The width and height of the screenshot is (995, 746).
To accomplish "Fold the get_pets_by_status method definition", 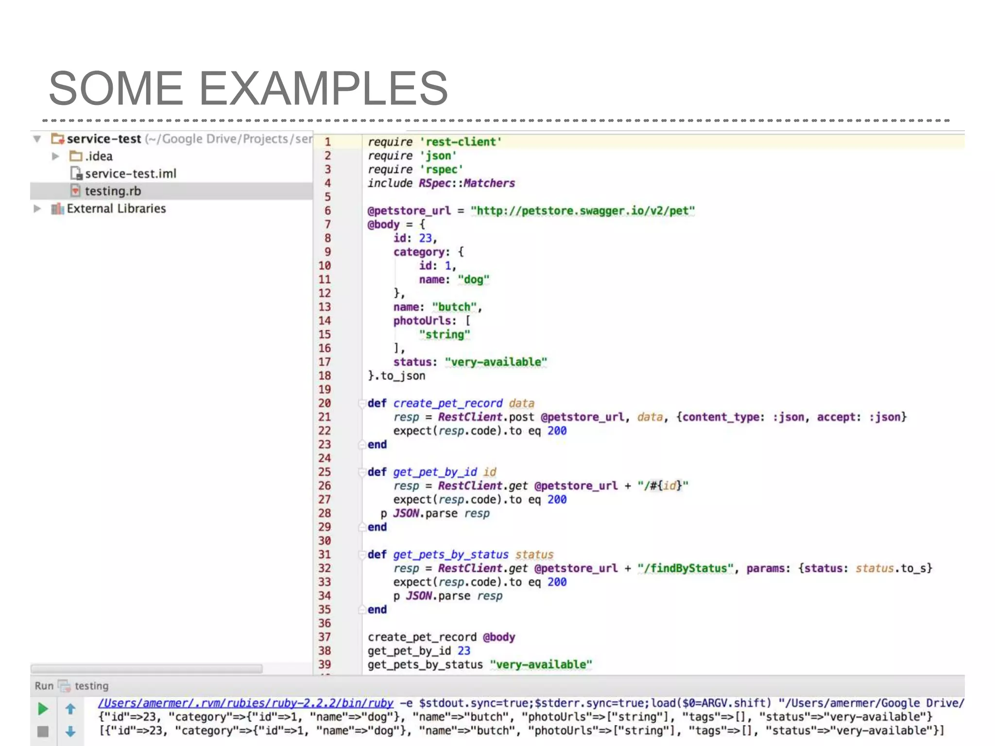I will [x=362, y=555].
